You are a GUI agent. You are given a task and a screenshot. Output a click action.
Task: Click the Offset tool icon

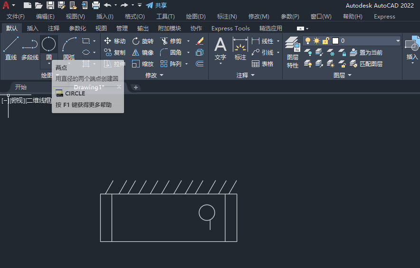200,64
